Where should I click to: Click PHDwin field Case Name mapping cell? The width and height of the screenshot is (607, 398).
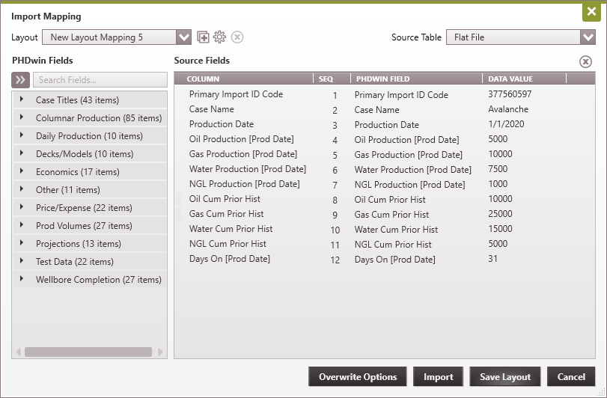(x=376, y=110)
